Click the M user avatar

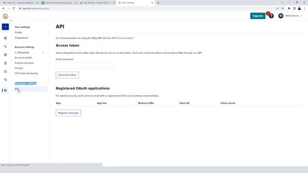tap(281, 16)
